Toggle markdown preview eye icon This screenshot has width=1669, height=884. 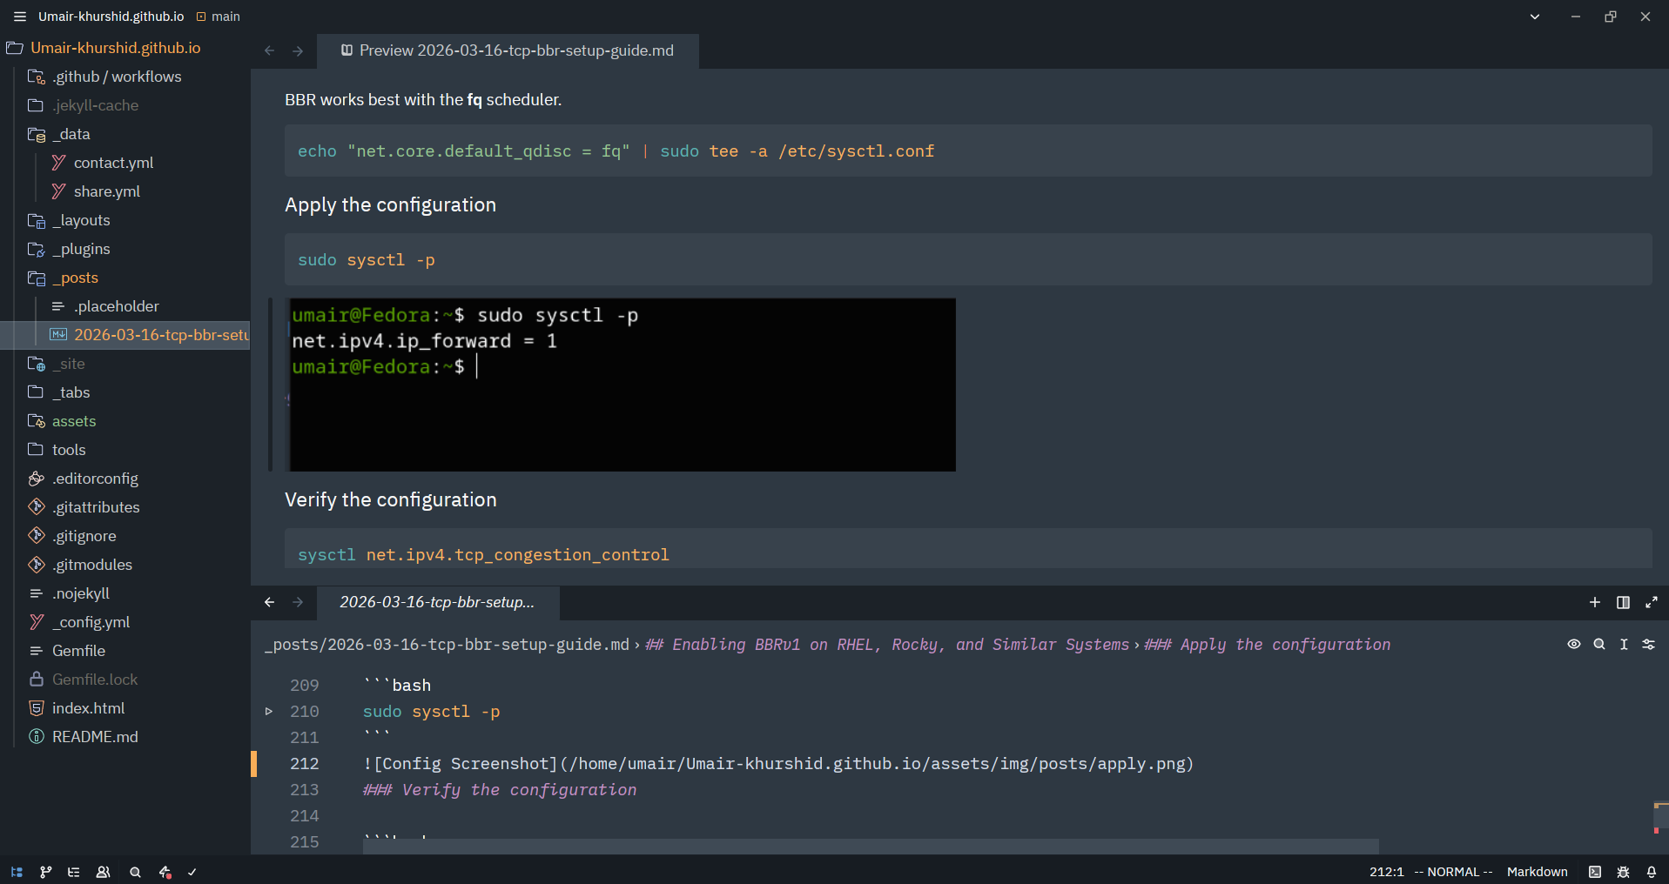click(1574, 645)
